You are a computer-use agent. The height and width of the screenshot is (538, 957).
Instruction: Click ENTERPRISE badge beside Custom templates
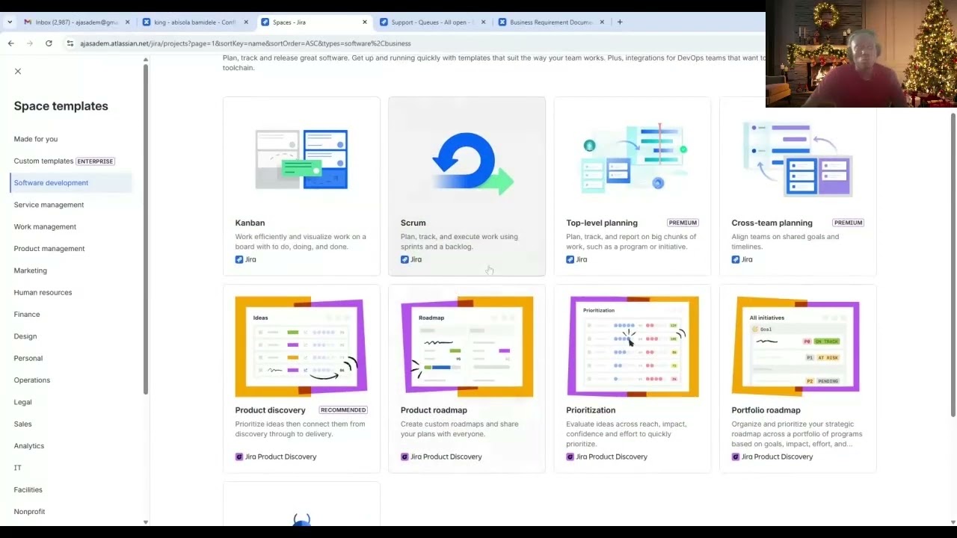pos(95,161)
